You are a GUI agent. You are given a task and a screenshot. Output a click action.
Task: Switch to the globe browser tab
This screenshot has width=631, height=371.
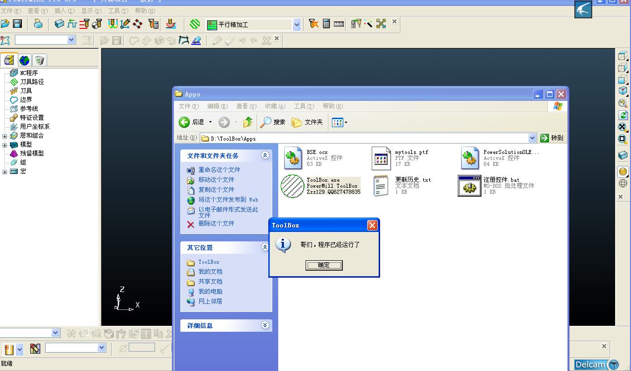[x=24, y=60]
